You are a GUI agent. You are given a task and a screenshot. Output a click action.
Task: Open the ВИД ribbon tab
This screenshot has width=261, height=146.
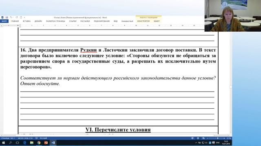pyautogui.click(x=115, y=21)
